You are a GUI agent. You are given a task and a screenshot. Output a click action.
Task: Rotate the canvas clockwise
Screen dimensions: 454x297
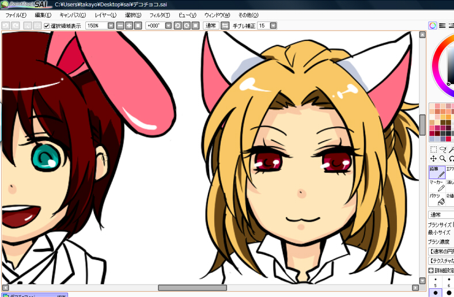pos(187,26)
